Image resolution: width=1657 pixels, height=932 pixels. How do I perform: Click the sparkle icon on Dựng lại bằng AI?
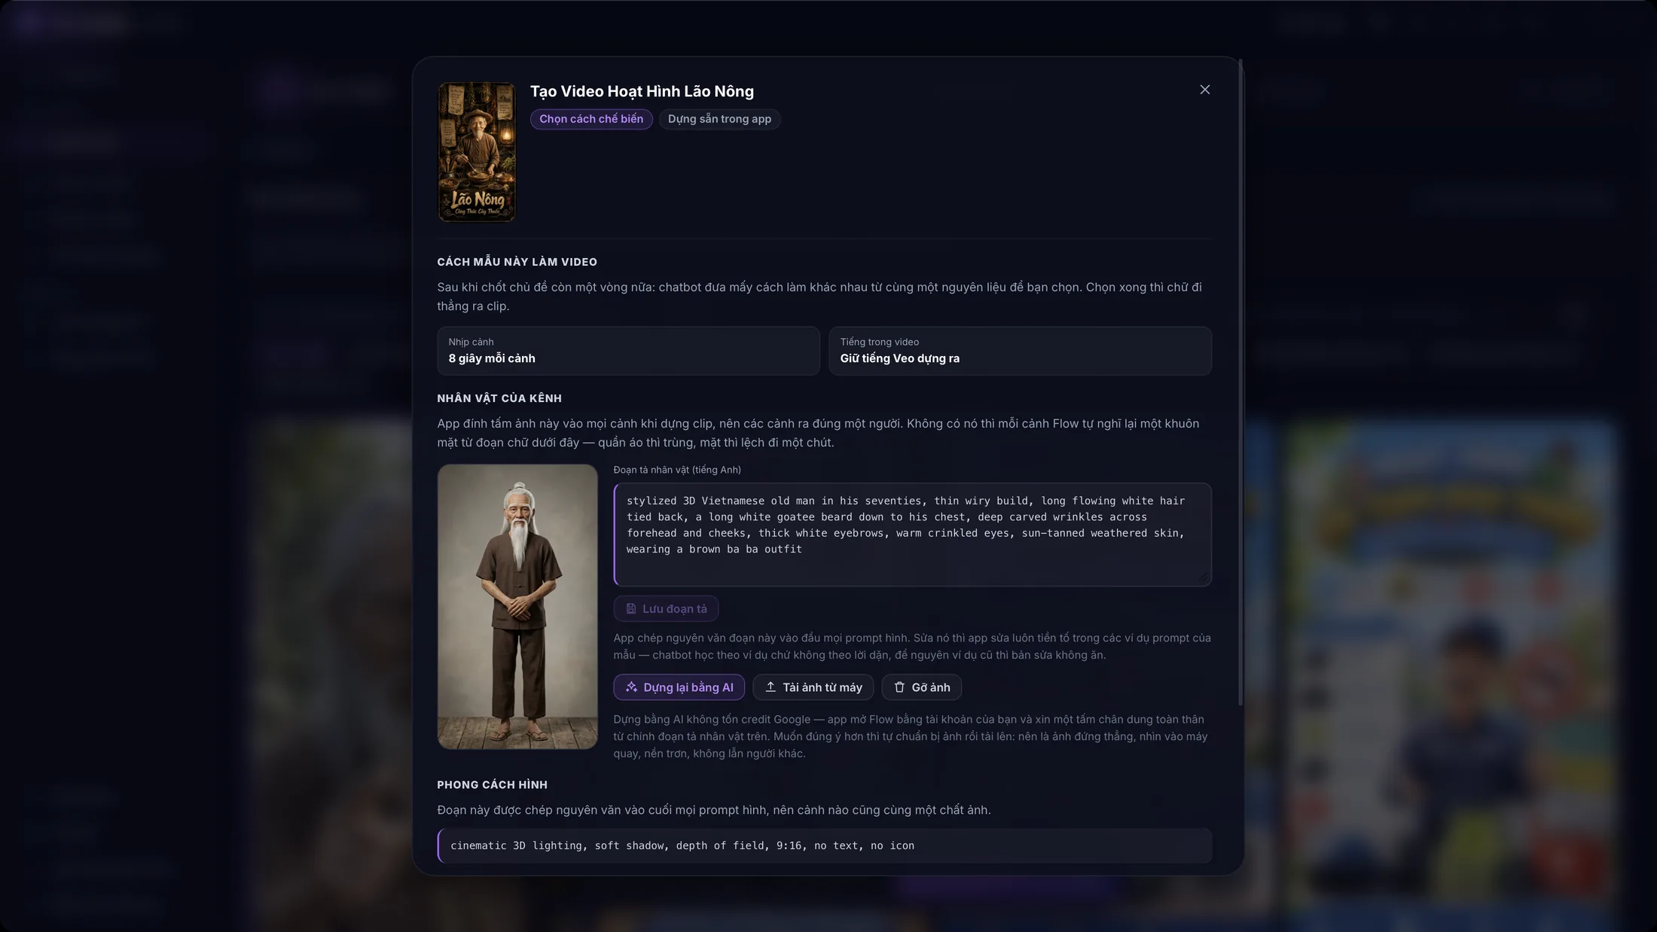pos(631,687)
